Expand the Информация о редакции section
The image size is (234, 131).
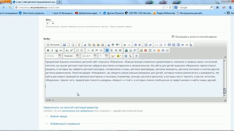65,124
